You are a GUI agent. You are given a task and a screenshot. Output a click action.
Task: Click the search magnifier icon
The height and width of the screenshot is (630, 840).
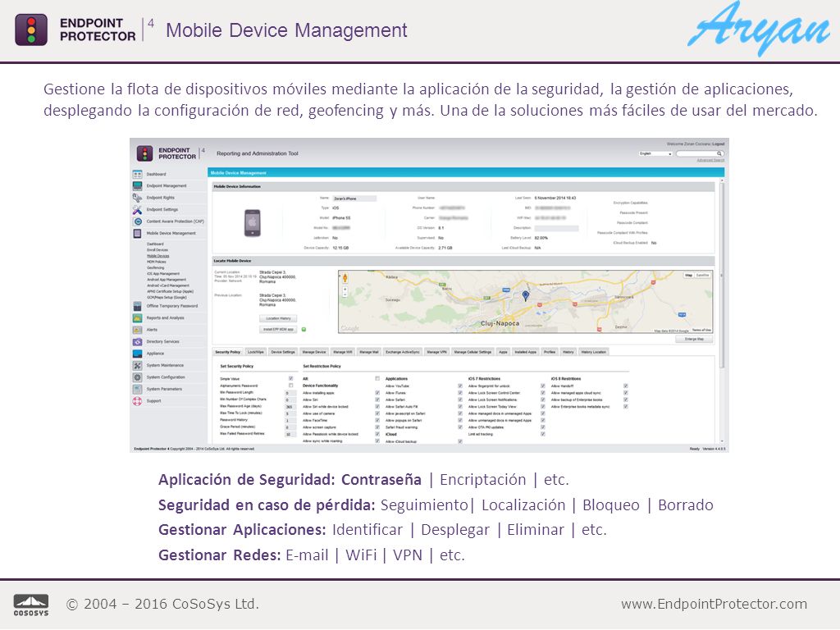(x=719, y=153)
